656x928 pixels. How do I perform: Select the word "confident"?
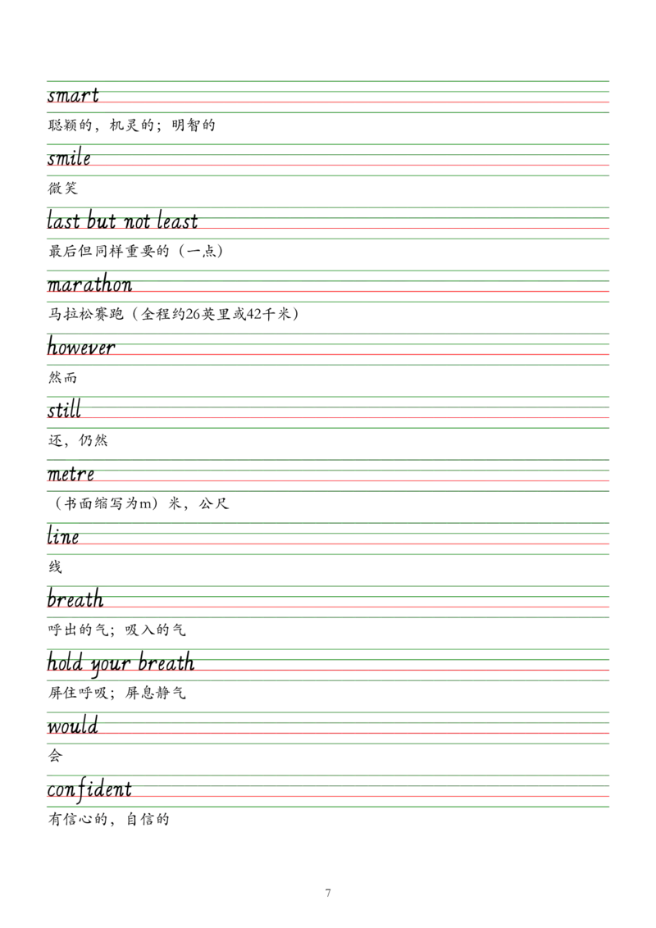click(89, 789)
